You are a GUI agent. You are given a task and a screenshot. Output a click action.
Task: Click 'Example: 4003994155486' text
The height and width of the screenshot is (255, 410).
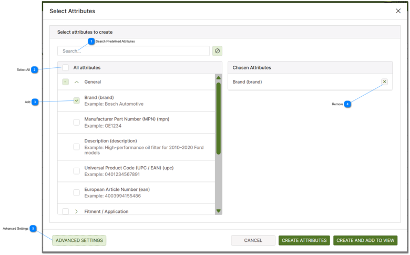(112, 196)
